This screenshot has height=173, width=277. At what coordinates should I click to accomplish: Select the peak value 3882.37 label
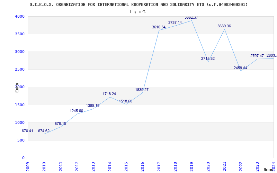tap(191, 18)
